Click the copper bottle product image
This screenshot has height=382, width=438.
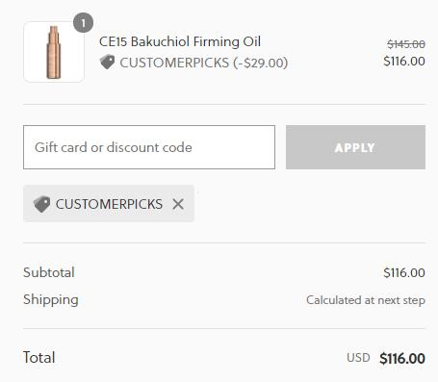(x=54, y=52)
